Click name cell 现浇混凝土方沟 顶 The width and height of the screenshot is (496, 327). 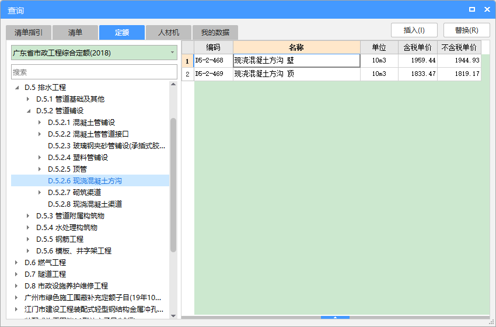click(x=296, y=74)
